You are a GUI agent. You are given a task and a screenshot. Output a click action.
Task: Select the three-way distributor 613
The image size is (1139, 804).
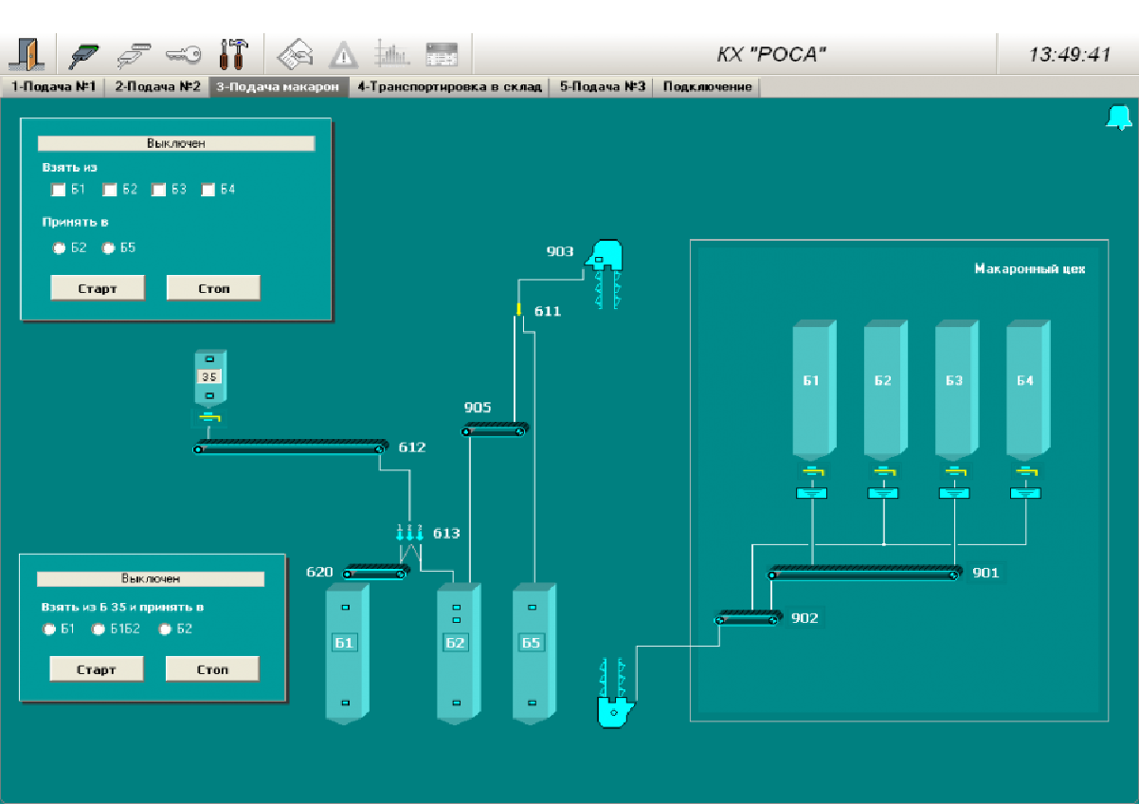(x=409, y=536)
